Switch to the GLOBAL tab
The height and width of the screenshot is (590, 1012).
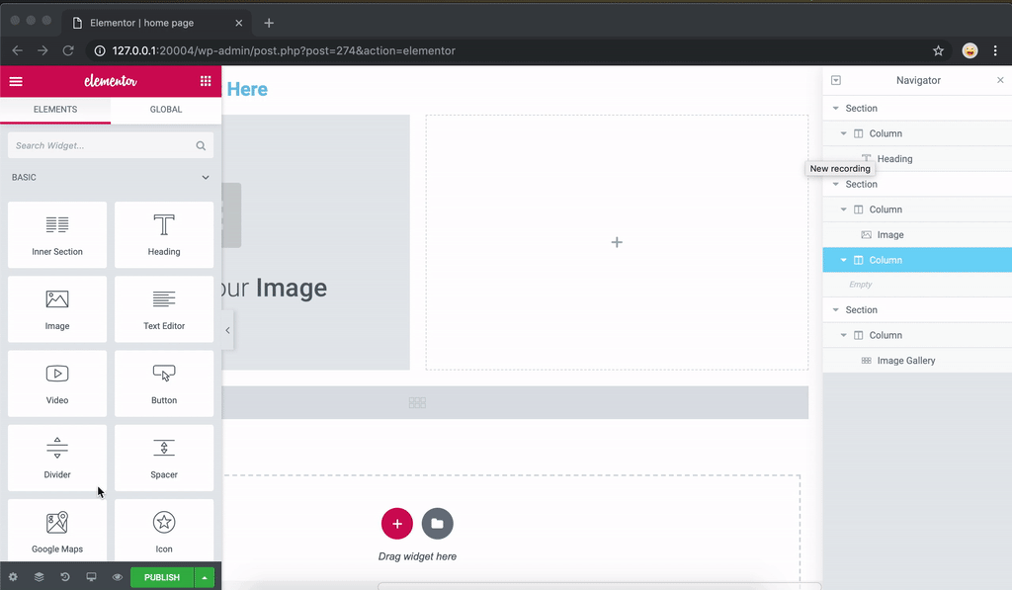pos(166,110)
